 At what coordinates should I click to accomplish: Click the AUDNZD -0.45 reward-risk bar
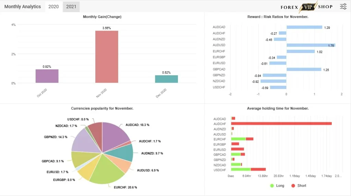pyautogui.click(x=280, y=39)
